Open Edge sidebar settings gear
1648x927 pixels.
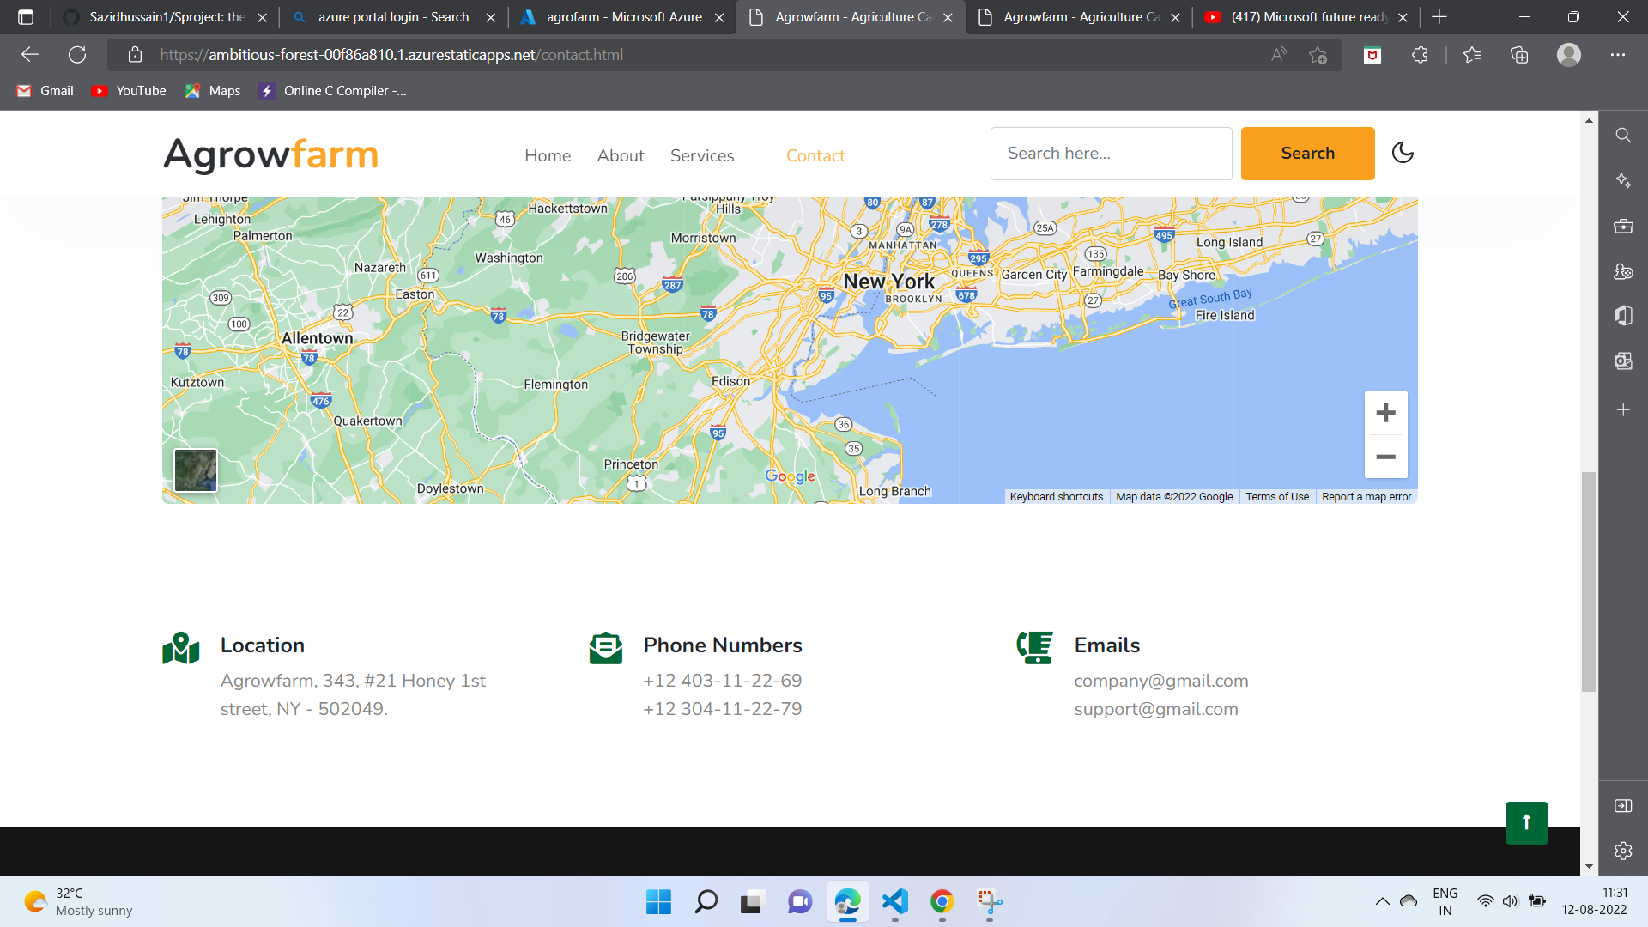(x=1623, y=851)
